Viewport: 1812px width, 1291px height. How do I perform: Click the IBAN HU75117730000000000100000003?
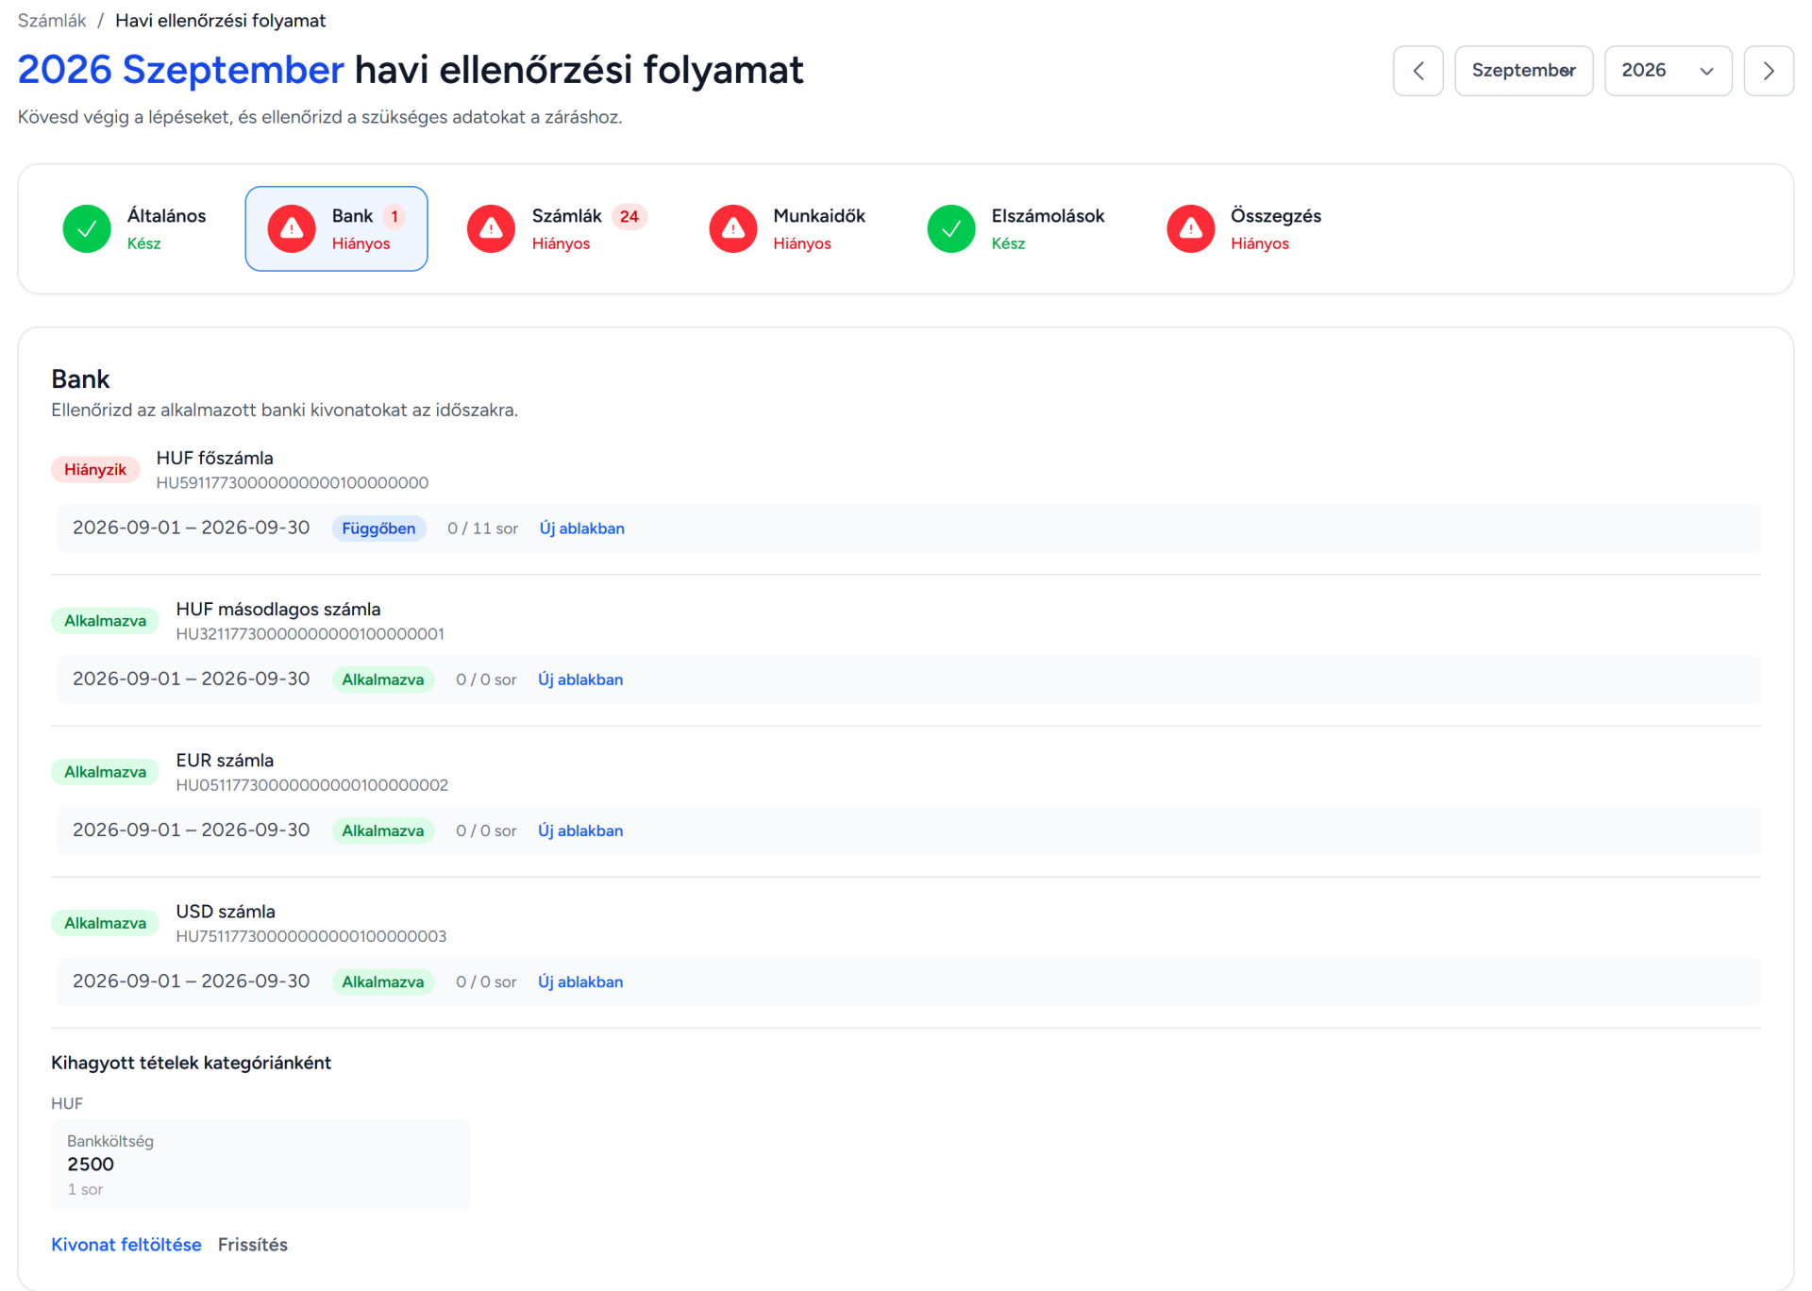click(x=311, y=936)
